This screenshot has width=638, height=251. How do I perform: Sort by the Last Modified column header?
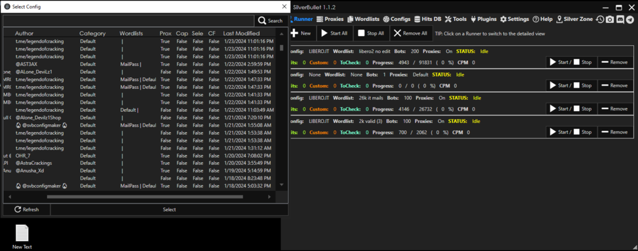[241, 33]
